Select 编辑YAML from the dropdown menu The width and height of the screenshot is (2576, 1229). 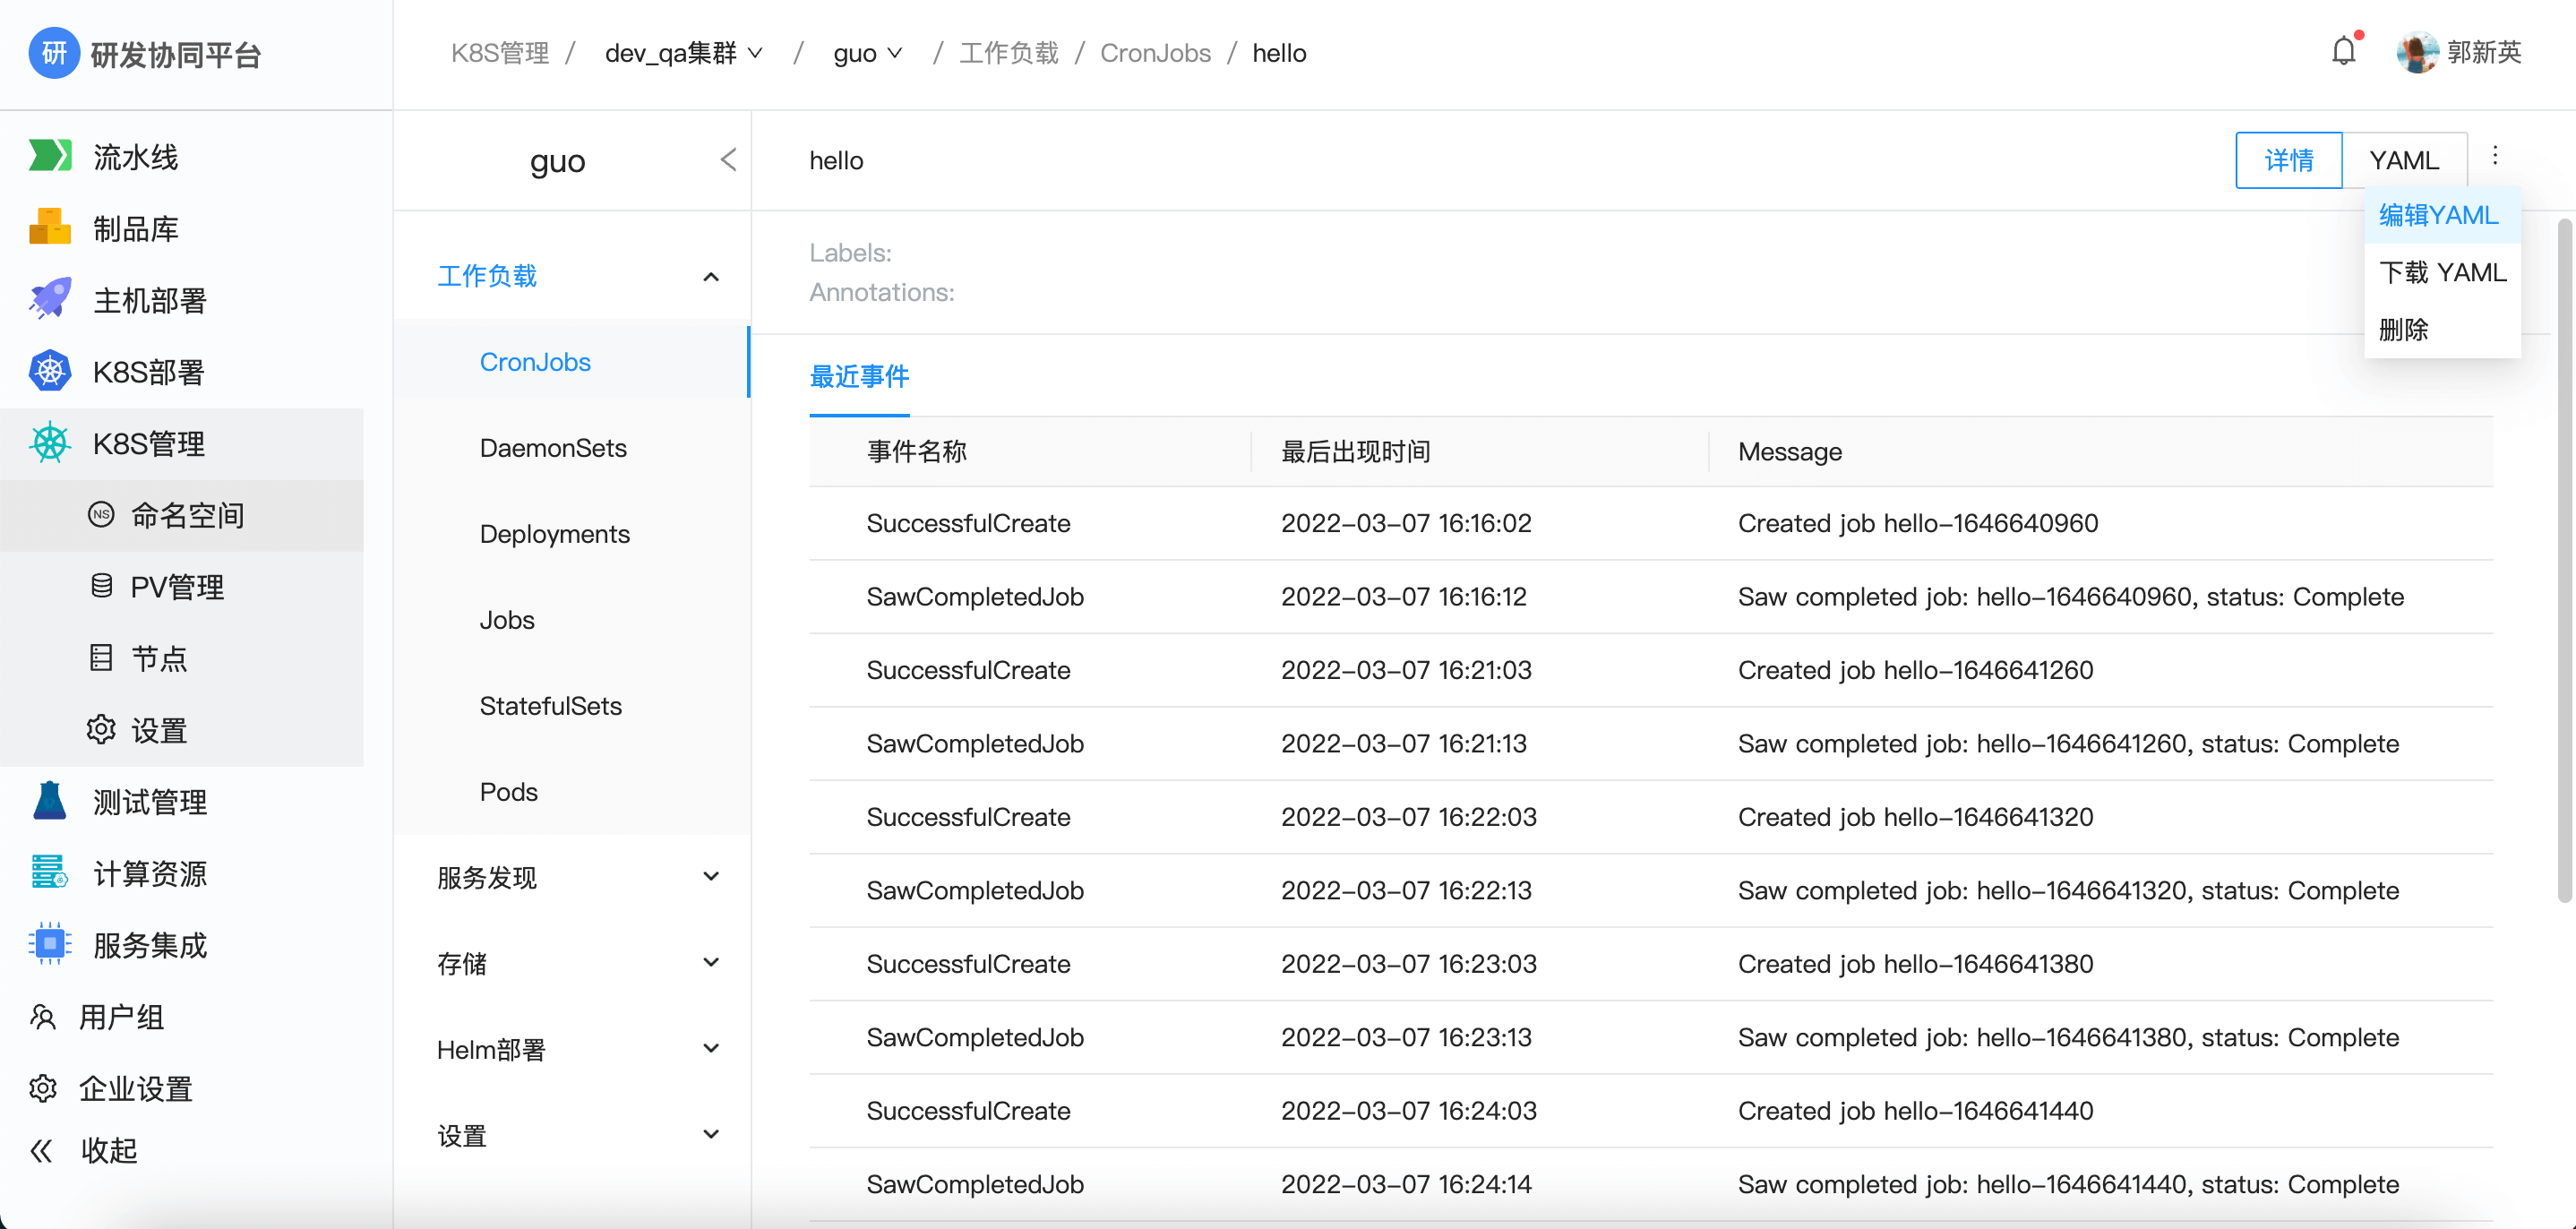2438,215
